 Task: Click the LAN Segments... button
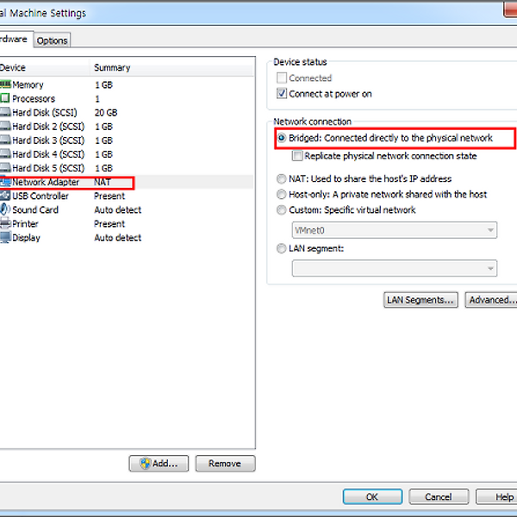420,300
